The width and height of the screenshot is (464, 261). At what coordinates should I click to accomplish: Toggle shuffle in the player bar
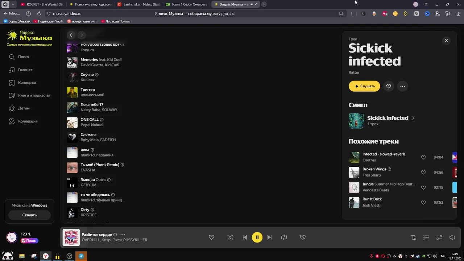(x=230, y=237)
